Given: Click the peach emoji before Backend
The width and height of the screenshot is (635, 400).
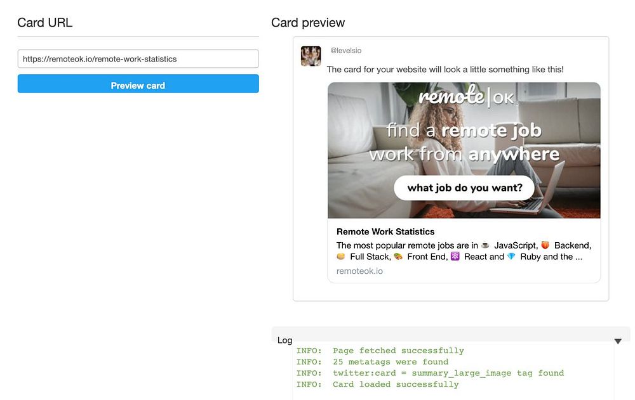Looking at the screenshot, I should (545, 245).
